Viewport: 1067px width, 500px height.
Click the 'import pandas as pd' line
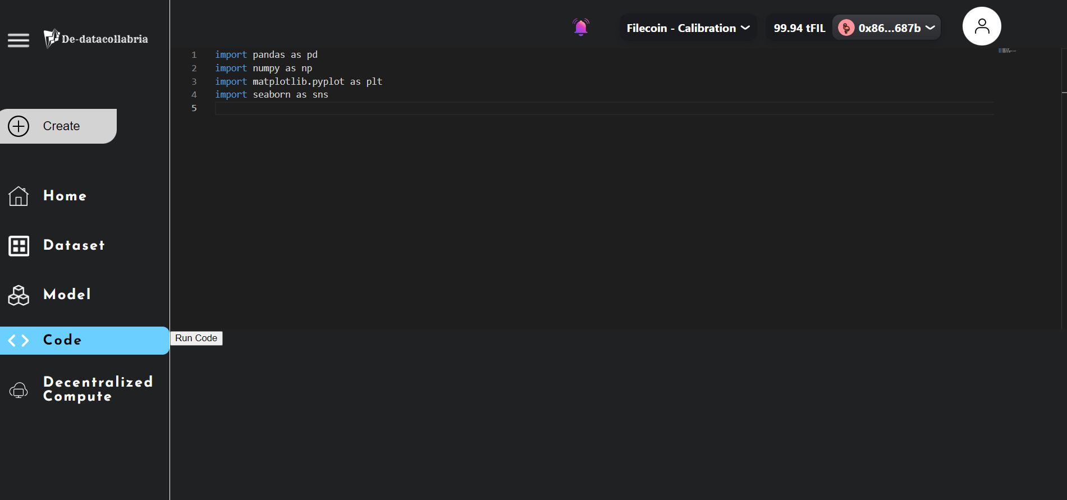coord(266,54)
